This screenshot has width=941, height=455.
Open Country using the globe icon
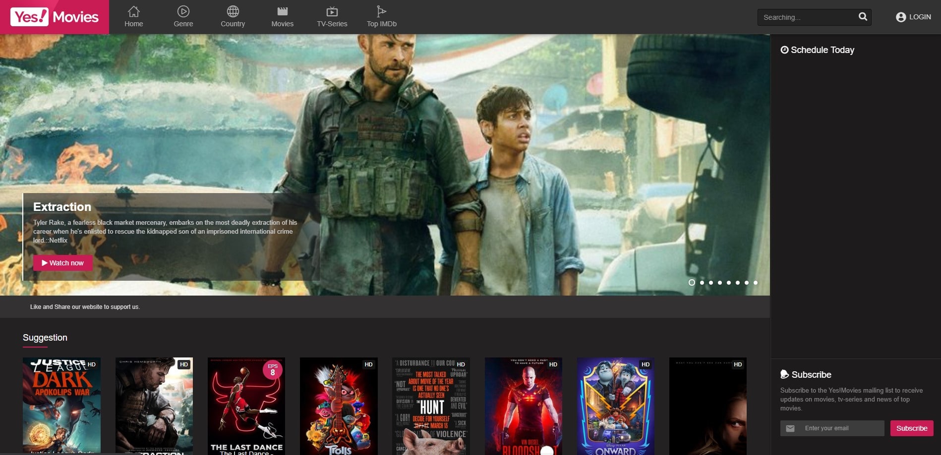233,11
